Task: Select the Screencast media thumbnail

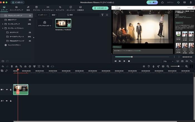Action: point(63,23)
